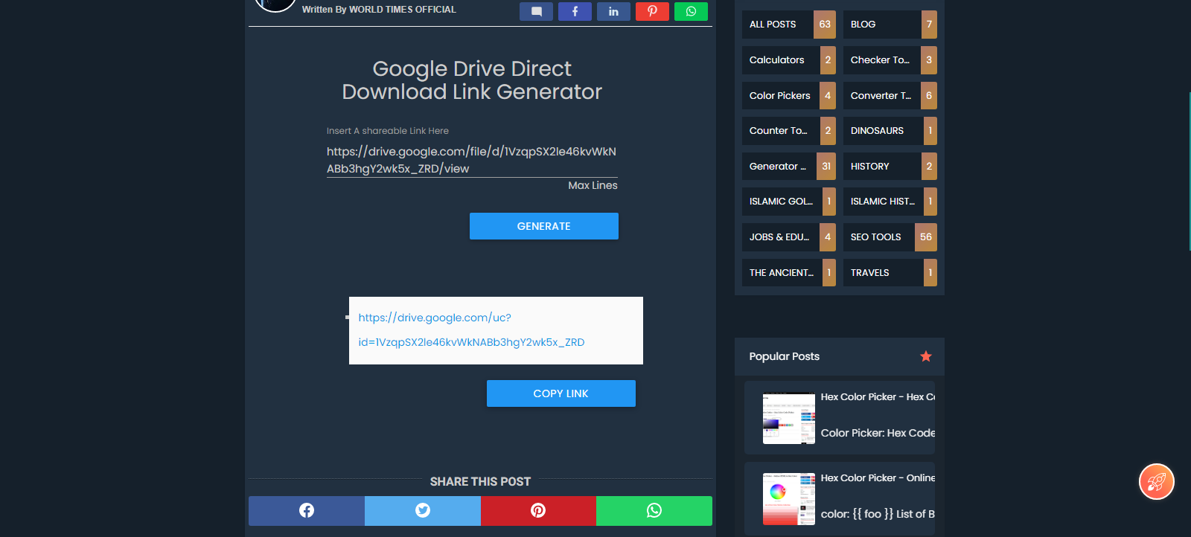Click the 'Max Lines' label under the input
The image size is (1191, 537).
(x=593, y=185)
